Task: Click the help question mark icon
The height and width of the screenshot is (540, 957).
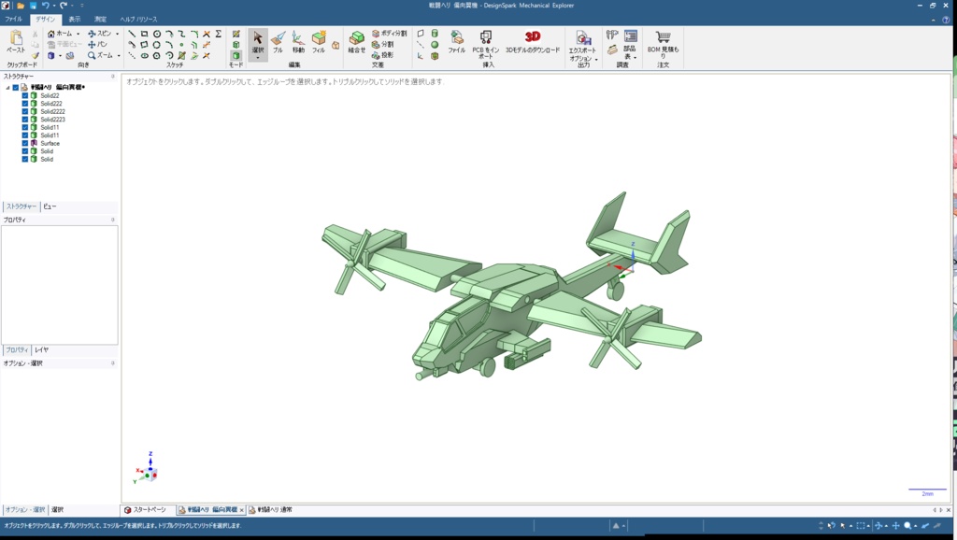Action: pyautogui.click(x=946, y=20)
